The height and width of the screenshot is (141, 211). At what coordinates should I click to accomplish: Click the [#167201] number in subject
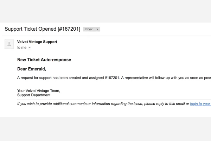(x=69, y=29)
